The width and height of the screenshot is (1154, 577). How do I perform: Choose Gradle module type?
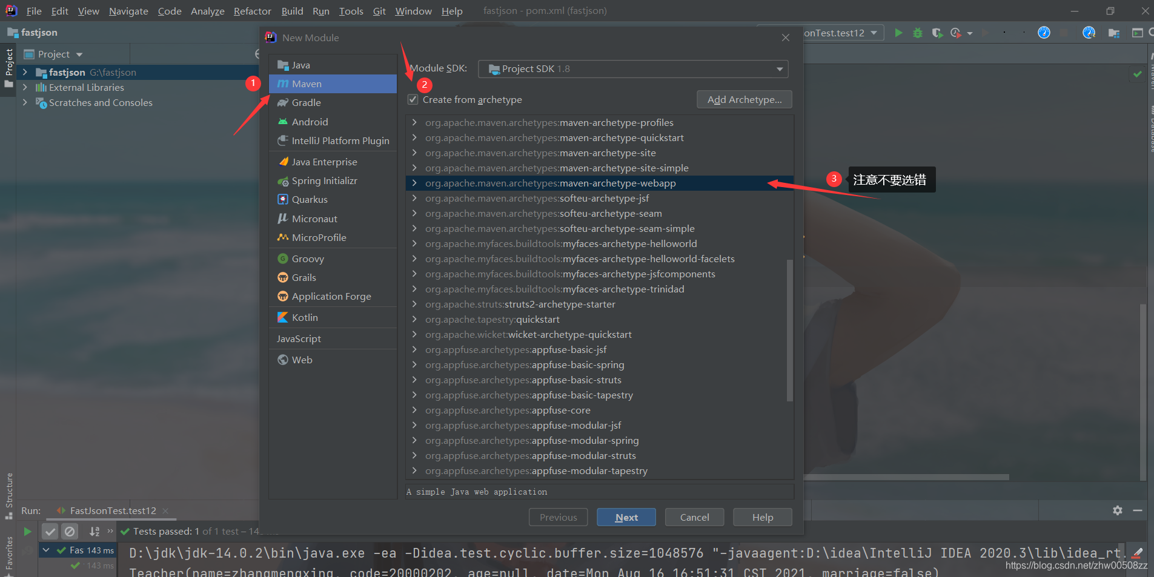(x=333, y=102)
